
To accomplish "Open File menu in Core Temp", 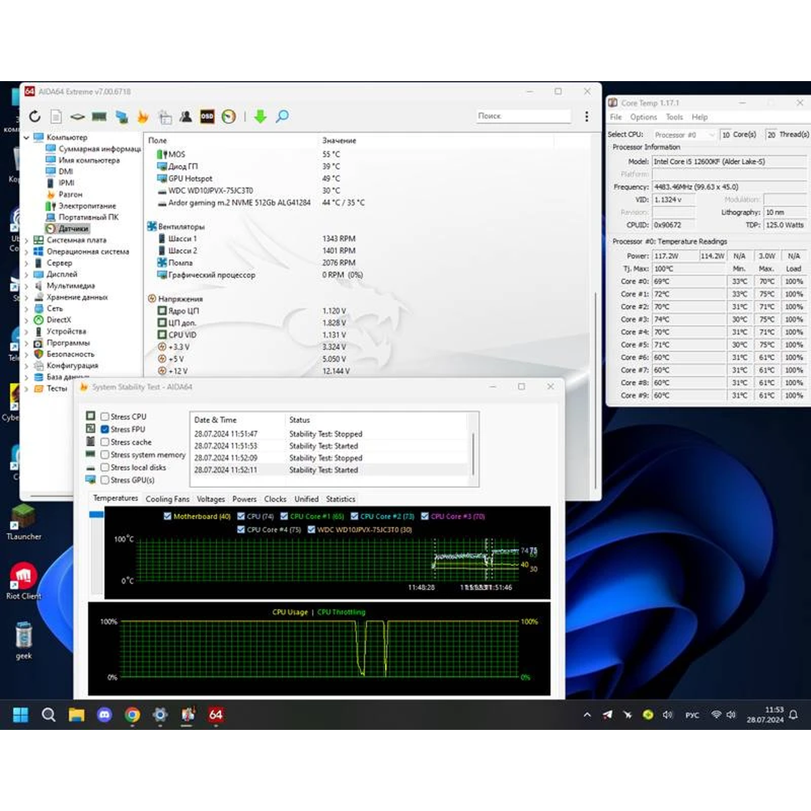I will point(616,117).
